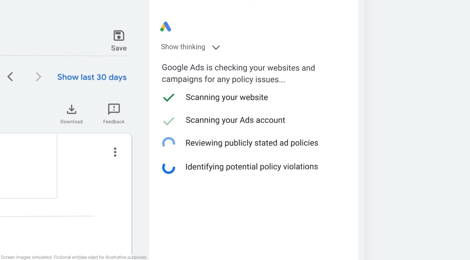Go to the next date range arrow
The height and width of the screenshot is (260, 470).
[38, 77]
